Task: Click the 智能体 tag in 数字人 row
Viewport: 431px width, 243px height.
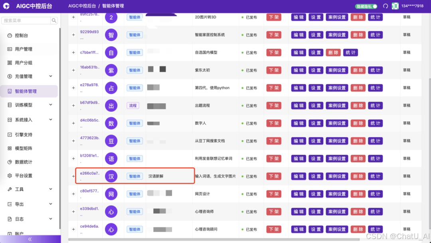Action: pyautogui.click(x=135, y=123)
